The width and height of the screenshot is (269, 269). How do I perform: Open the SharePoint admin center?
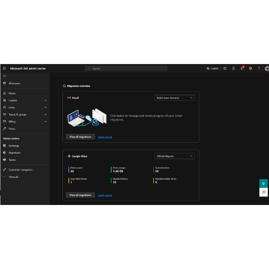tap(15, 153)
